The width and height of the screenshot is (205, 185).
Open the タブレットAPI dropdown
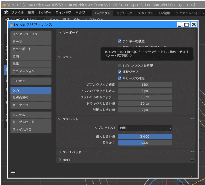coord(145,128)
